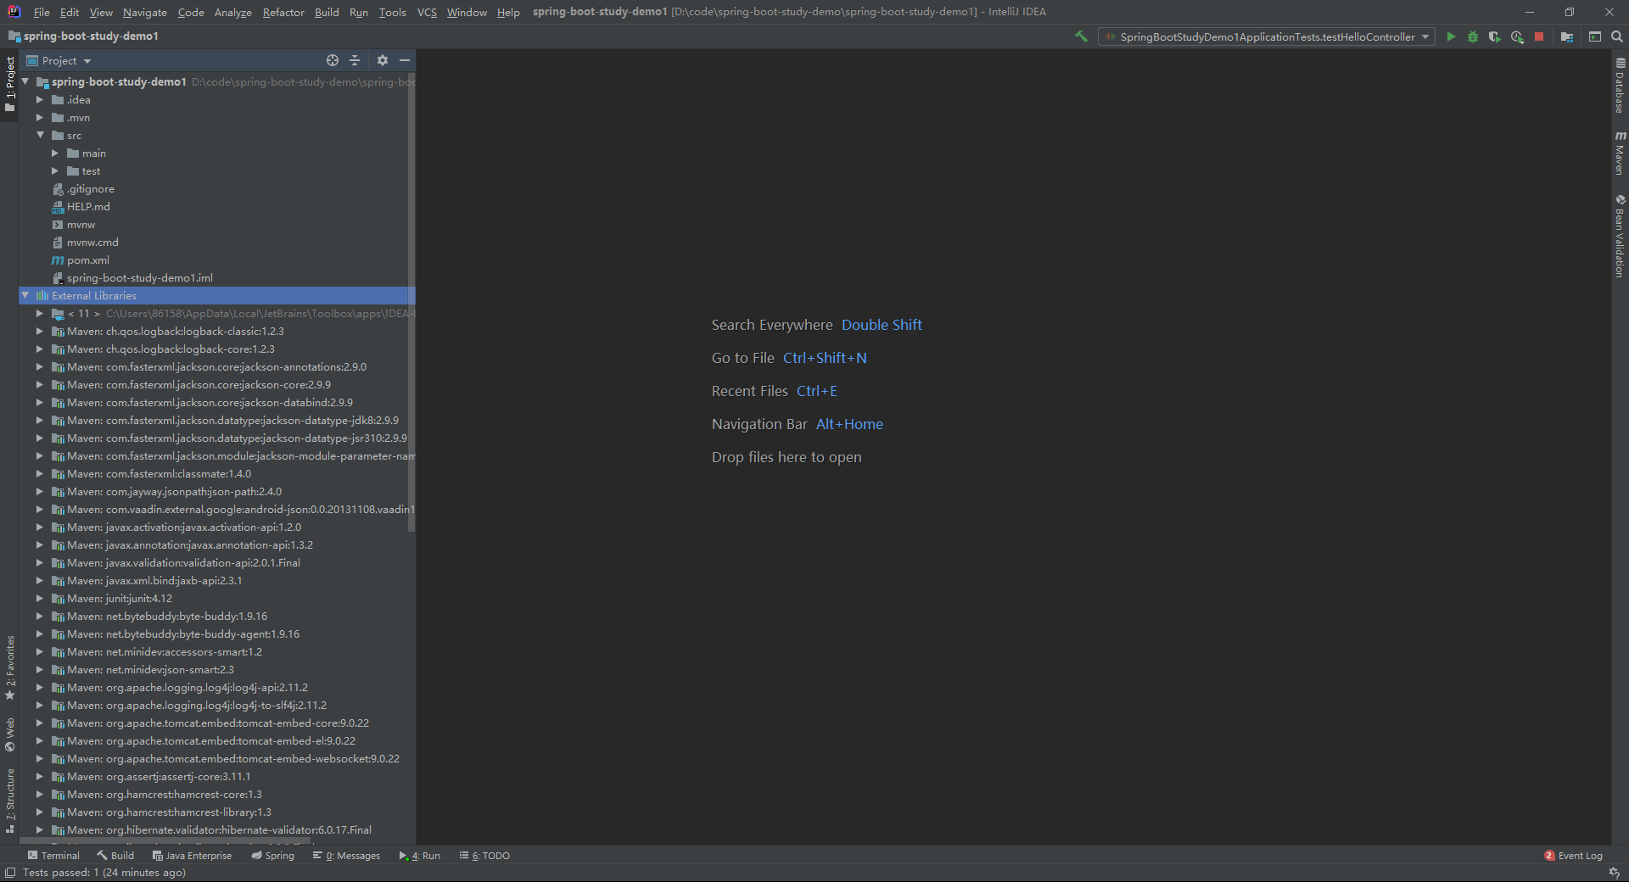Open the Database side panel
1629x882 pixels.
(1620, 85)
